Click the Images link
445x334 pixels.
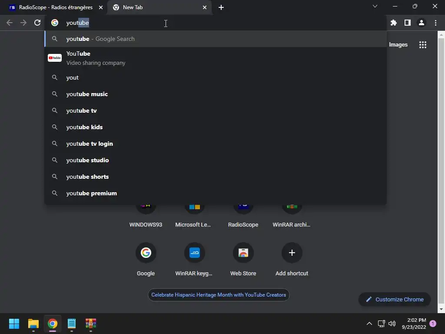pyautogui.click(x=398, y=45)
